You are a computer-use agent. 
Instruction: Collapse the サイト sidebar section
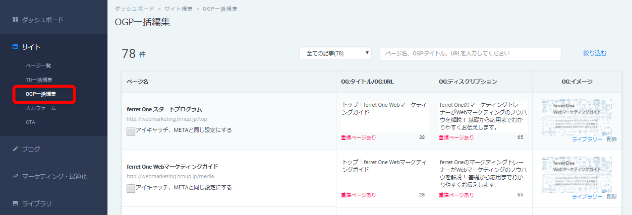pyautogui.click(x=53, y=47)
